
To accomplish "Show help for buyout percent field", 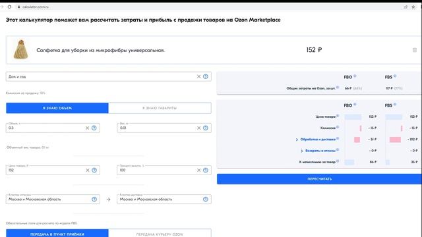I will tap(206, 170).
